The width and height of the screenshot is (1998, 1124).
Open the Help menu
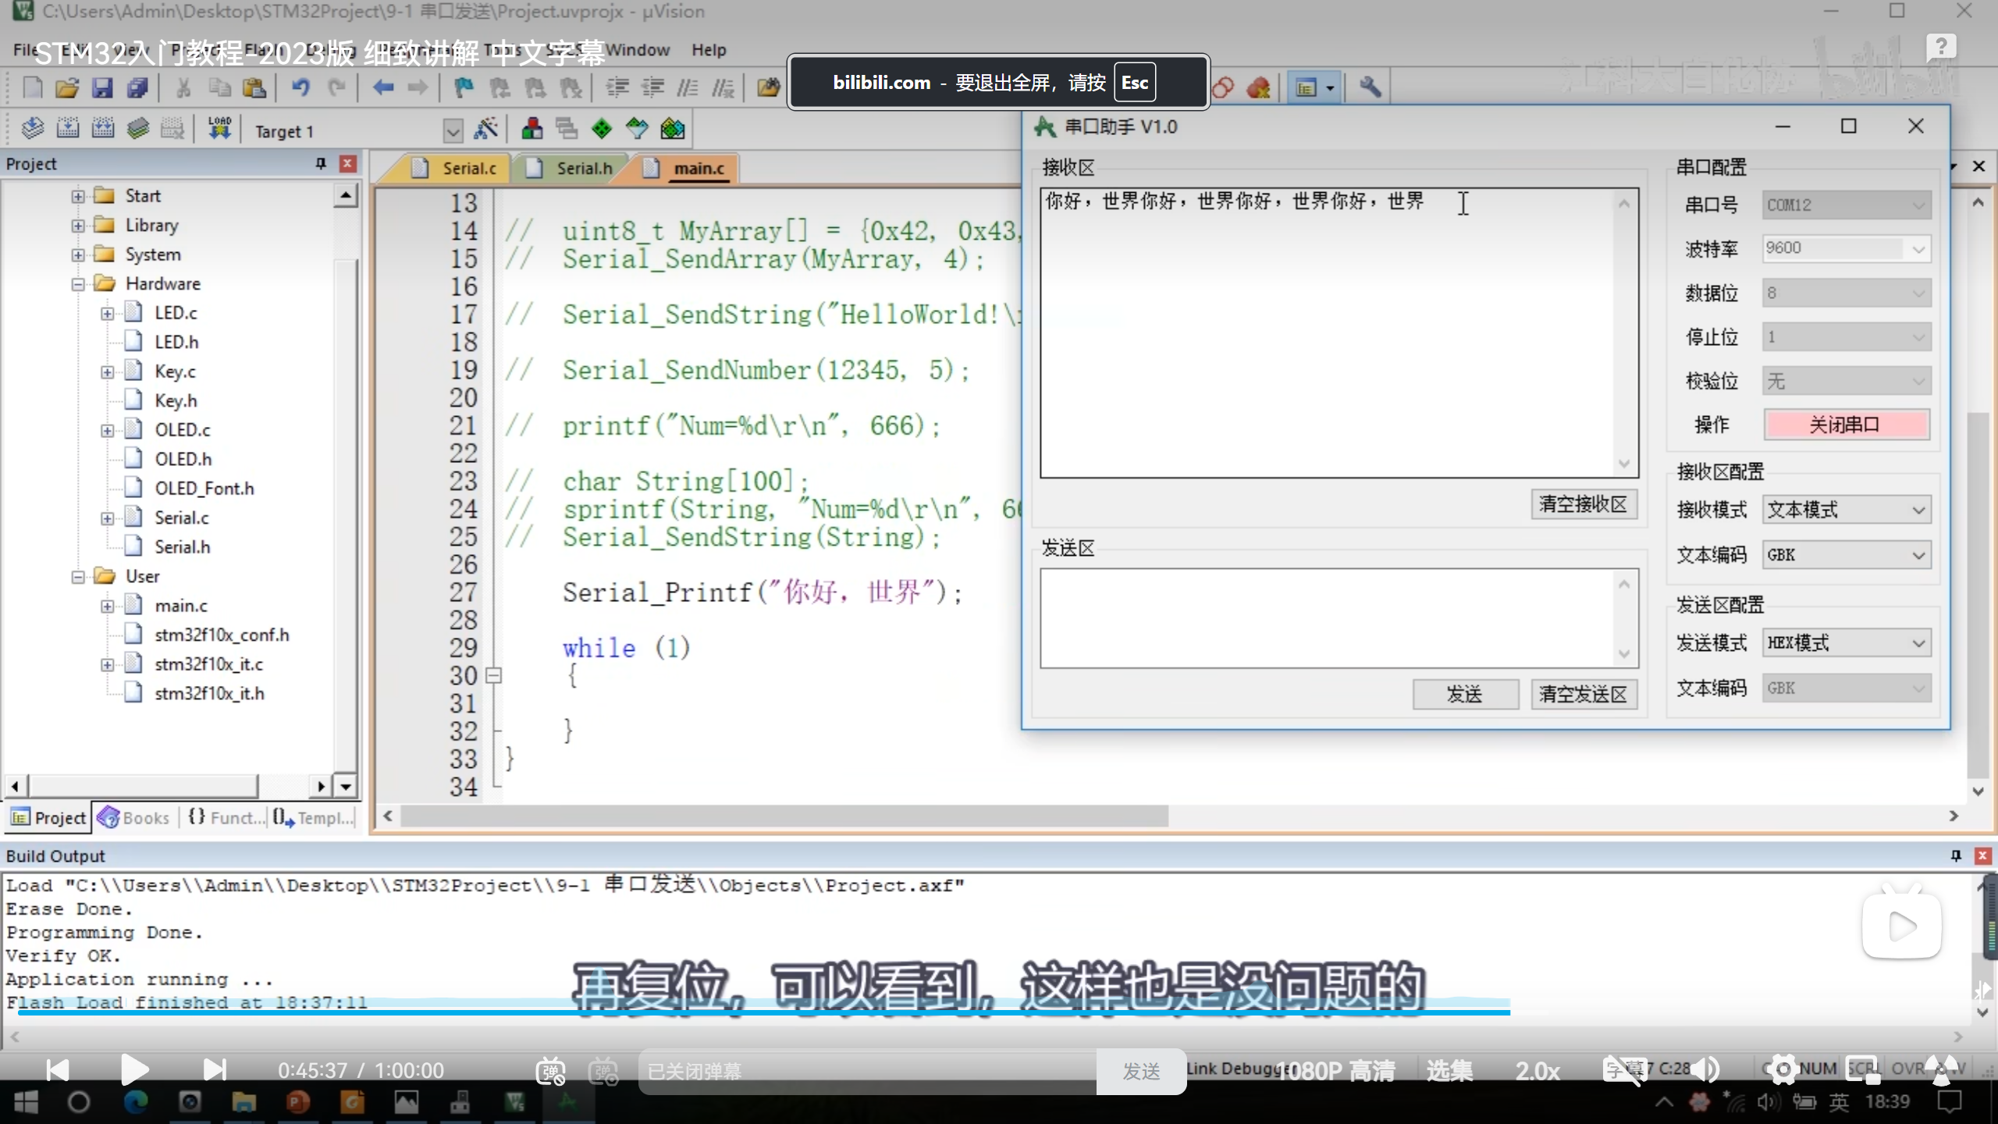click(708, 50)
